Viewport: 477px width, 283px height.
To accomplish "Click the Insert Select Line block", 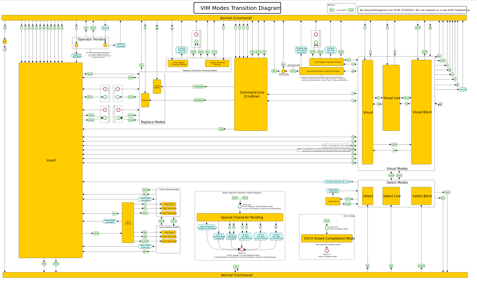I will point(169,237).
